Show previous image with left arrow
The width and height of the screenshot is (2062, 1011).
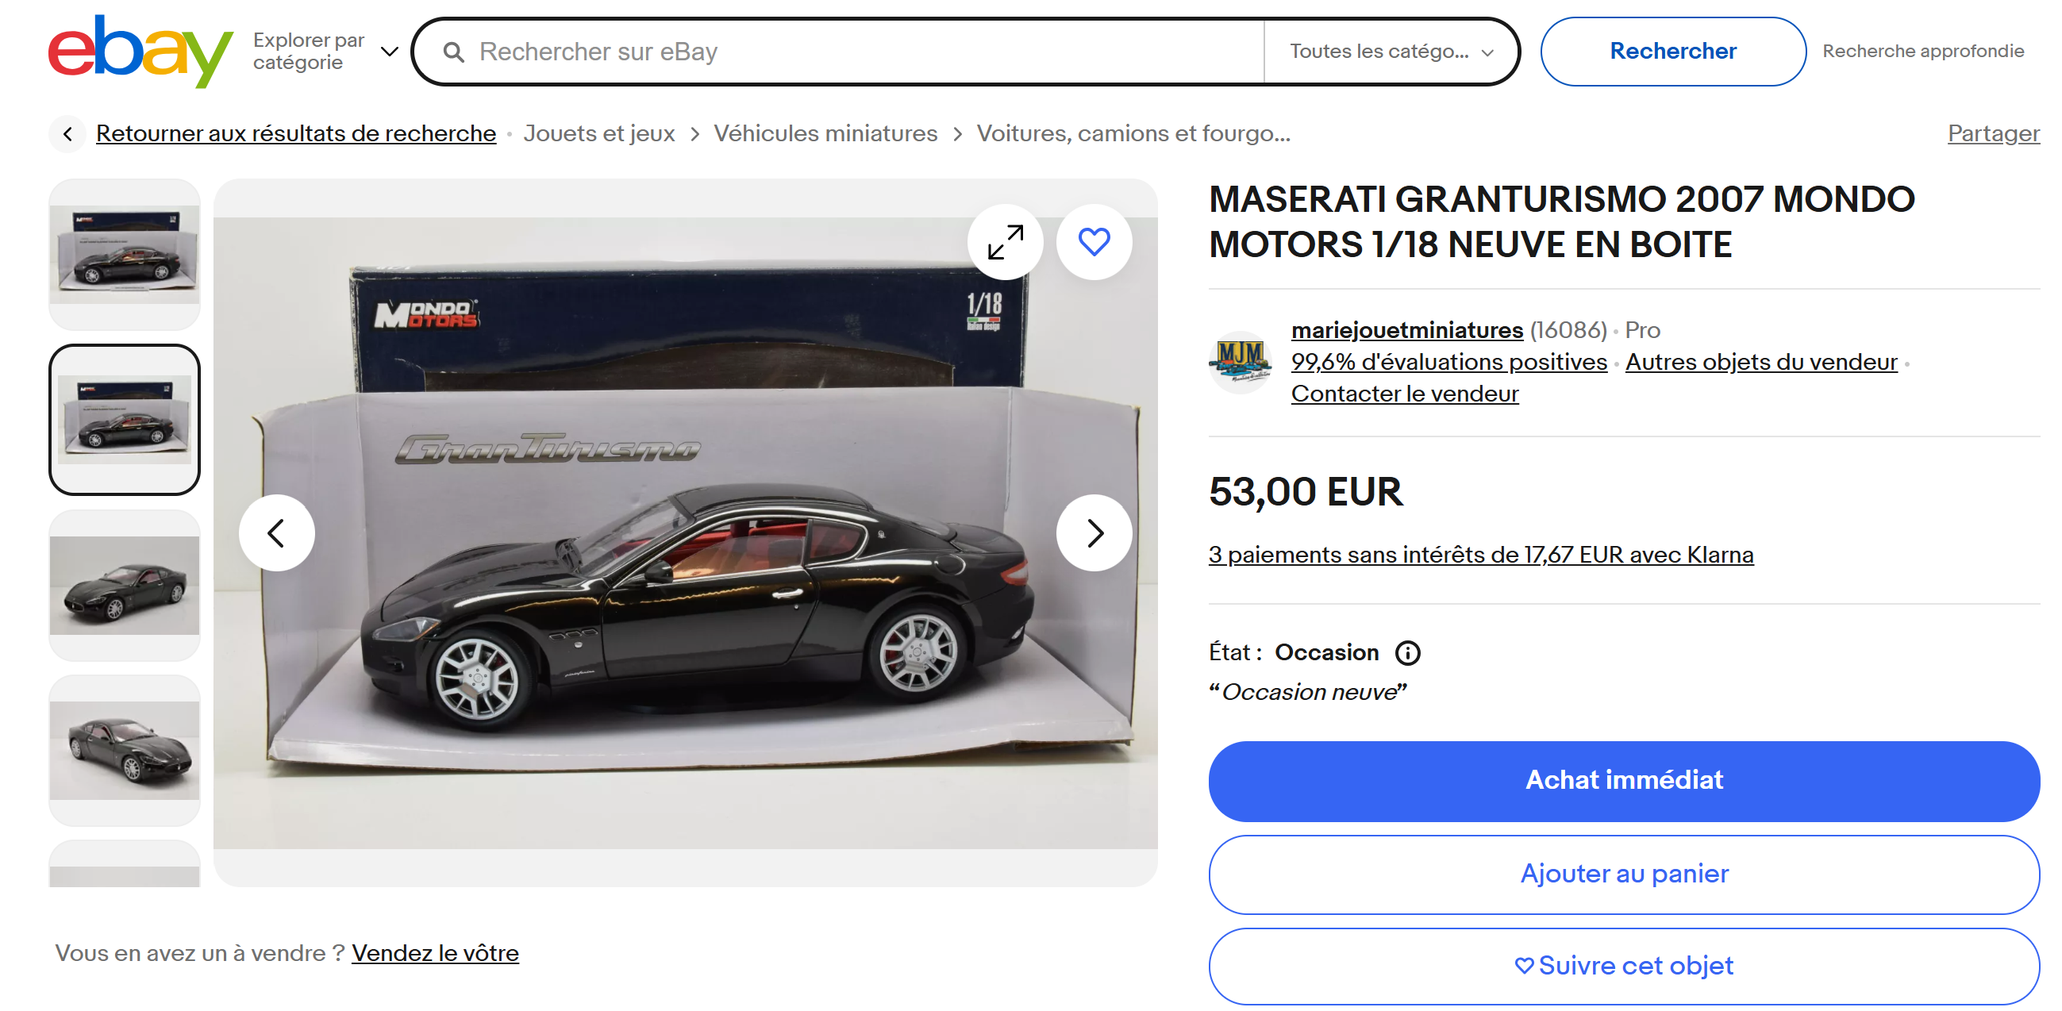[x=276, y=532]
